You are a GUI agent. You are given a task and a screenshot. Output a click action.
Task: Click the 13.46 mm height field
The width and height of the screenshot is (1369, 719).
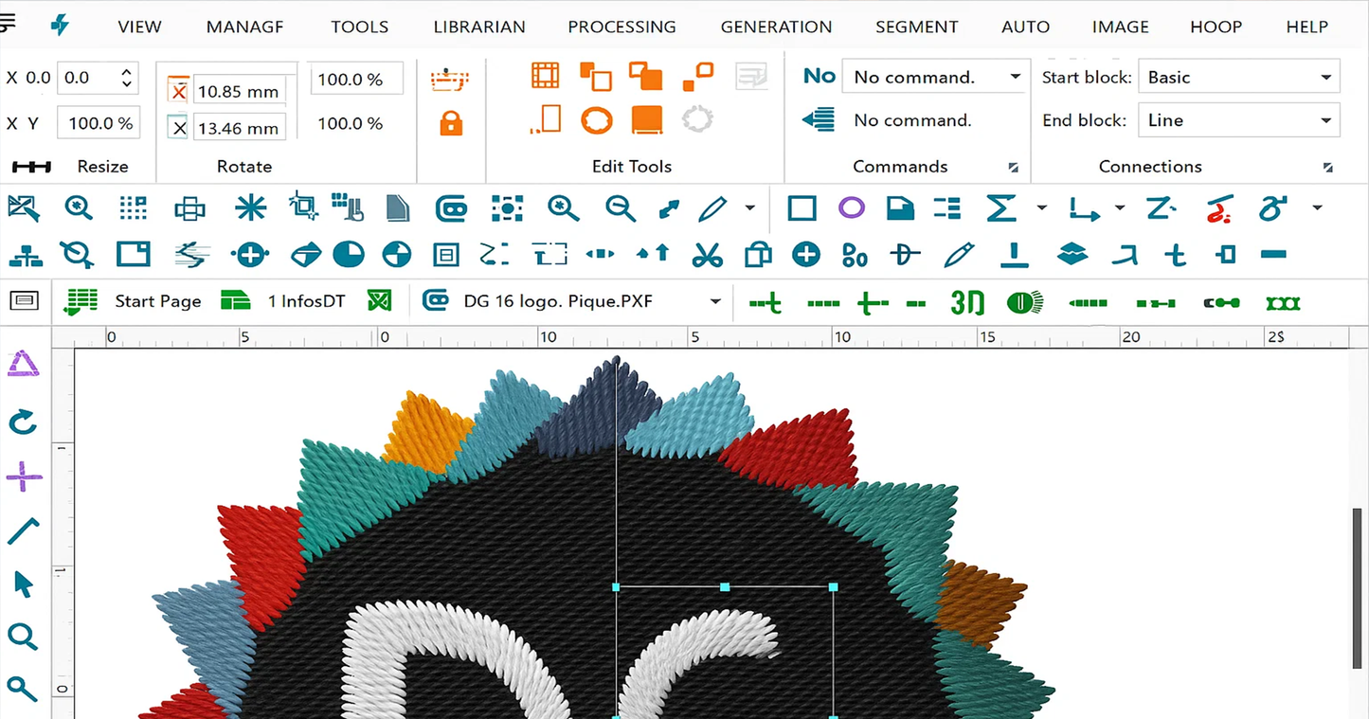(239, 128)
